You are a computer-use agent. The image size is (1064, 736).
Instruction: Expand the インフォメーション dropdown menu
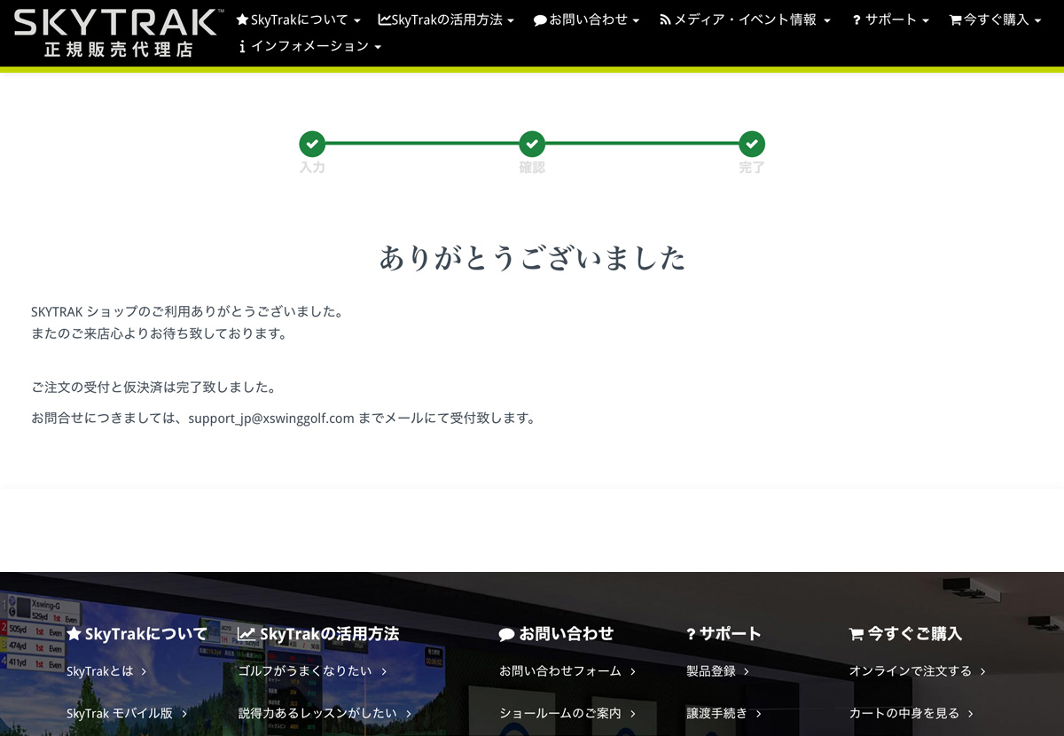click(310, 46)
